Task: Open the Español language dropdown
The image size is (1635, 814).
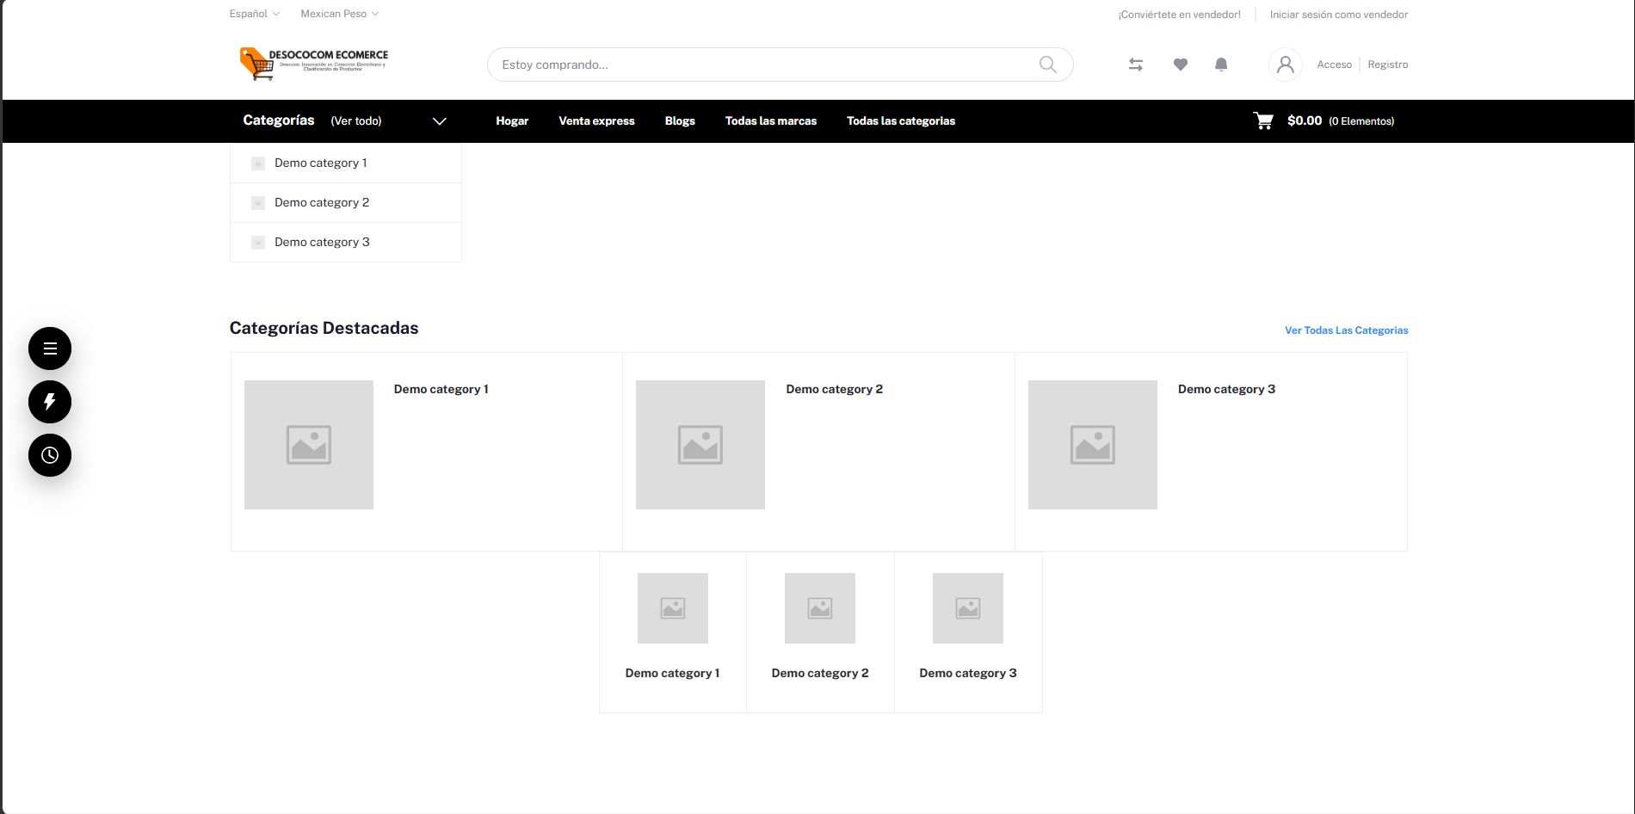Action: coord(255,14)
